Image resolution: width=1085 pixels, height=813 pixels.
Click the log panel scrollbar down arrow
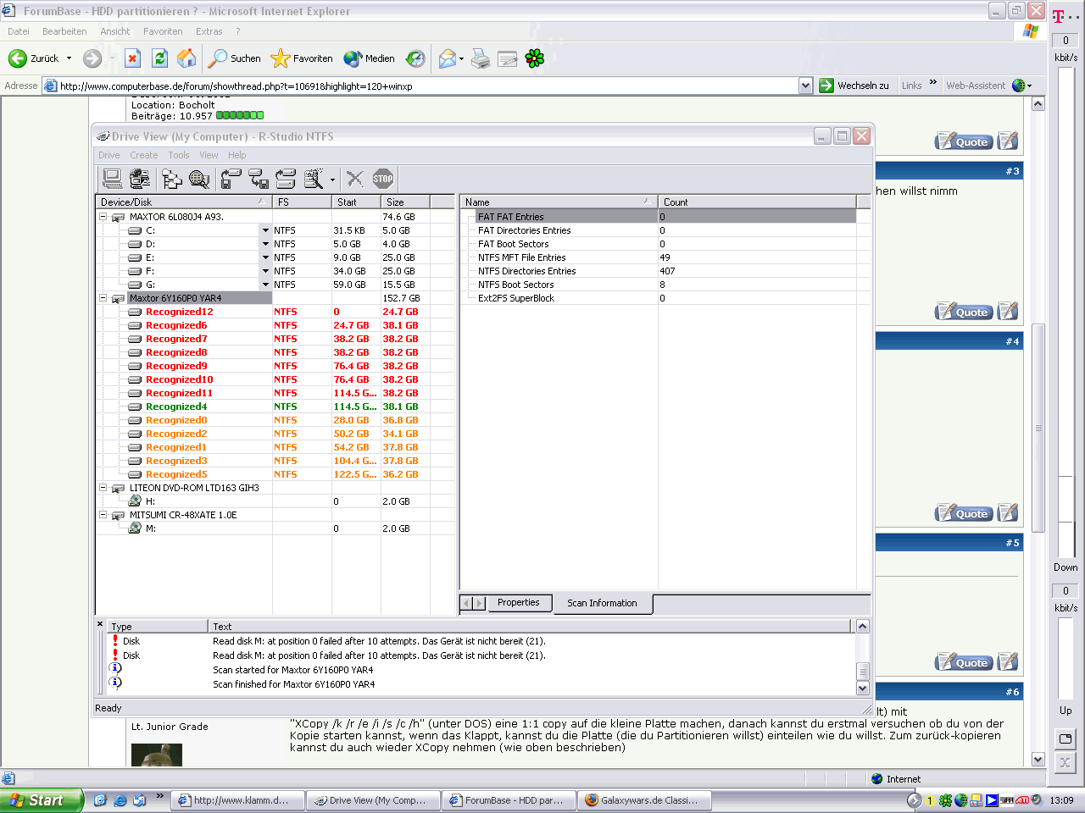[x=863, y=689]
